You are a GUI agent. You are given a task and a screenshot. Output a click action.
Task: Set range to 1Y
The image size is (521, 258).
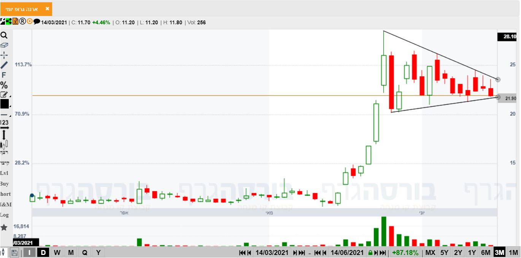coord(472,253)
